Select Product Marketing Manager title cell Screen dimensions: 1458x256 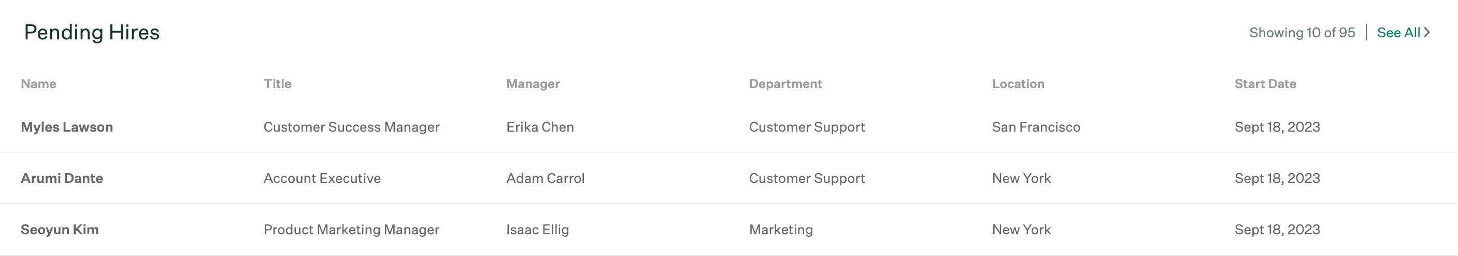(351, 230)
